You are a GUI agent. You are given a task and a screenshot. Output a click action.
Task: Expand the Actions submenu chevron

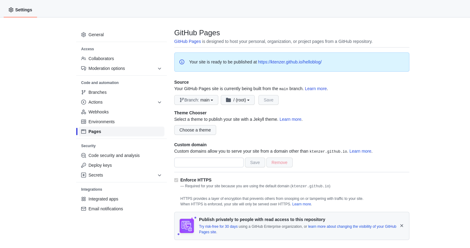pyautogui.click(x=160, y=102)
